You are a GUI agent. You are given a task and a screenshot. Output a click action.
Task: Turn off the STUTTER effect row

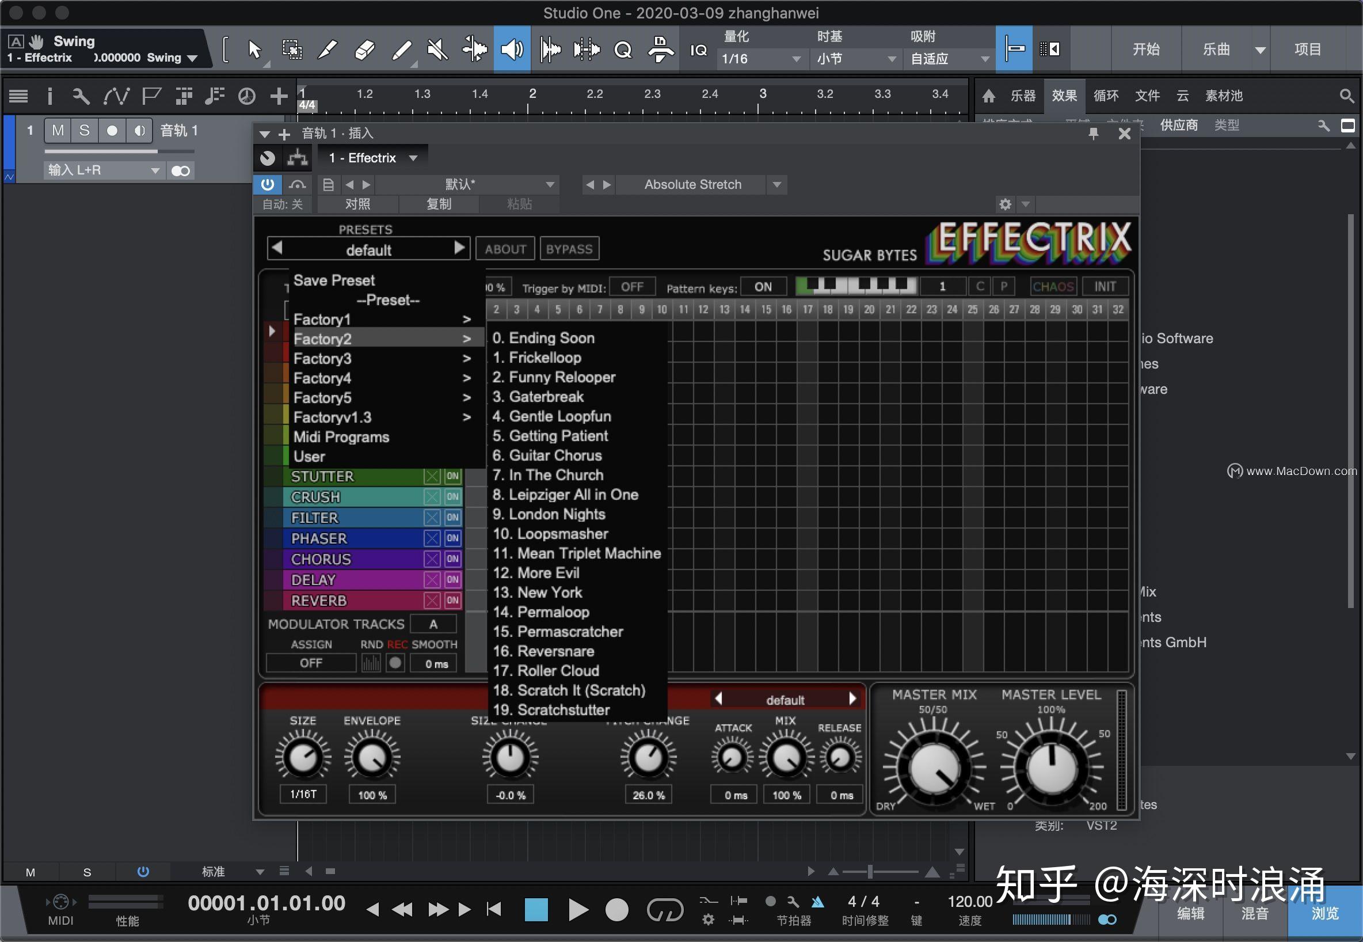452,476
